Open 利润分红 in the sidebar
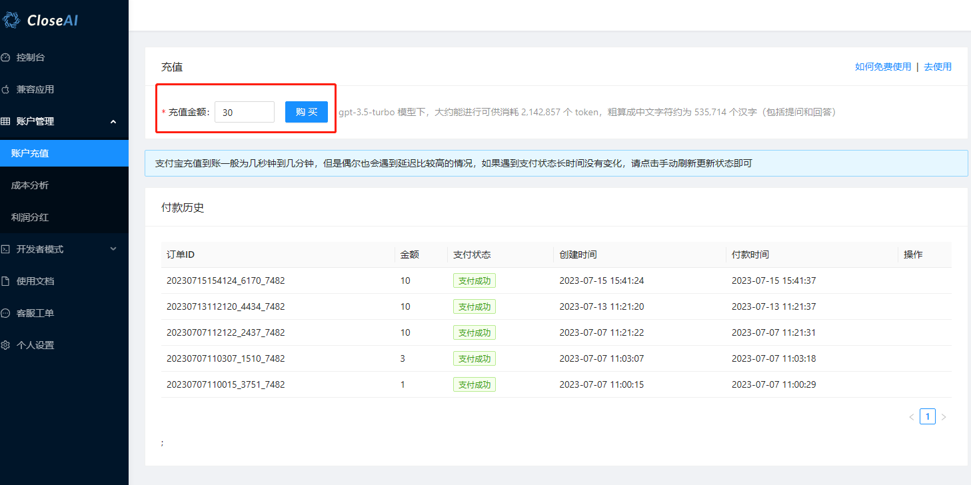The width and height of the screenshot is (971, 485). point(64,217)
